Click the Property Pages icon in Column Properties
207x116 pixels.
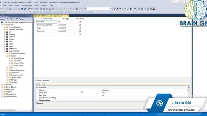coord(44,84)
